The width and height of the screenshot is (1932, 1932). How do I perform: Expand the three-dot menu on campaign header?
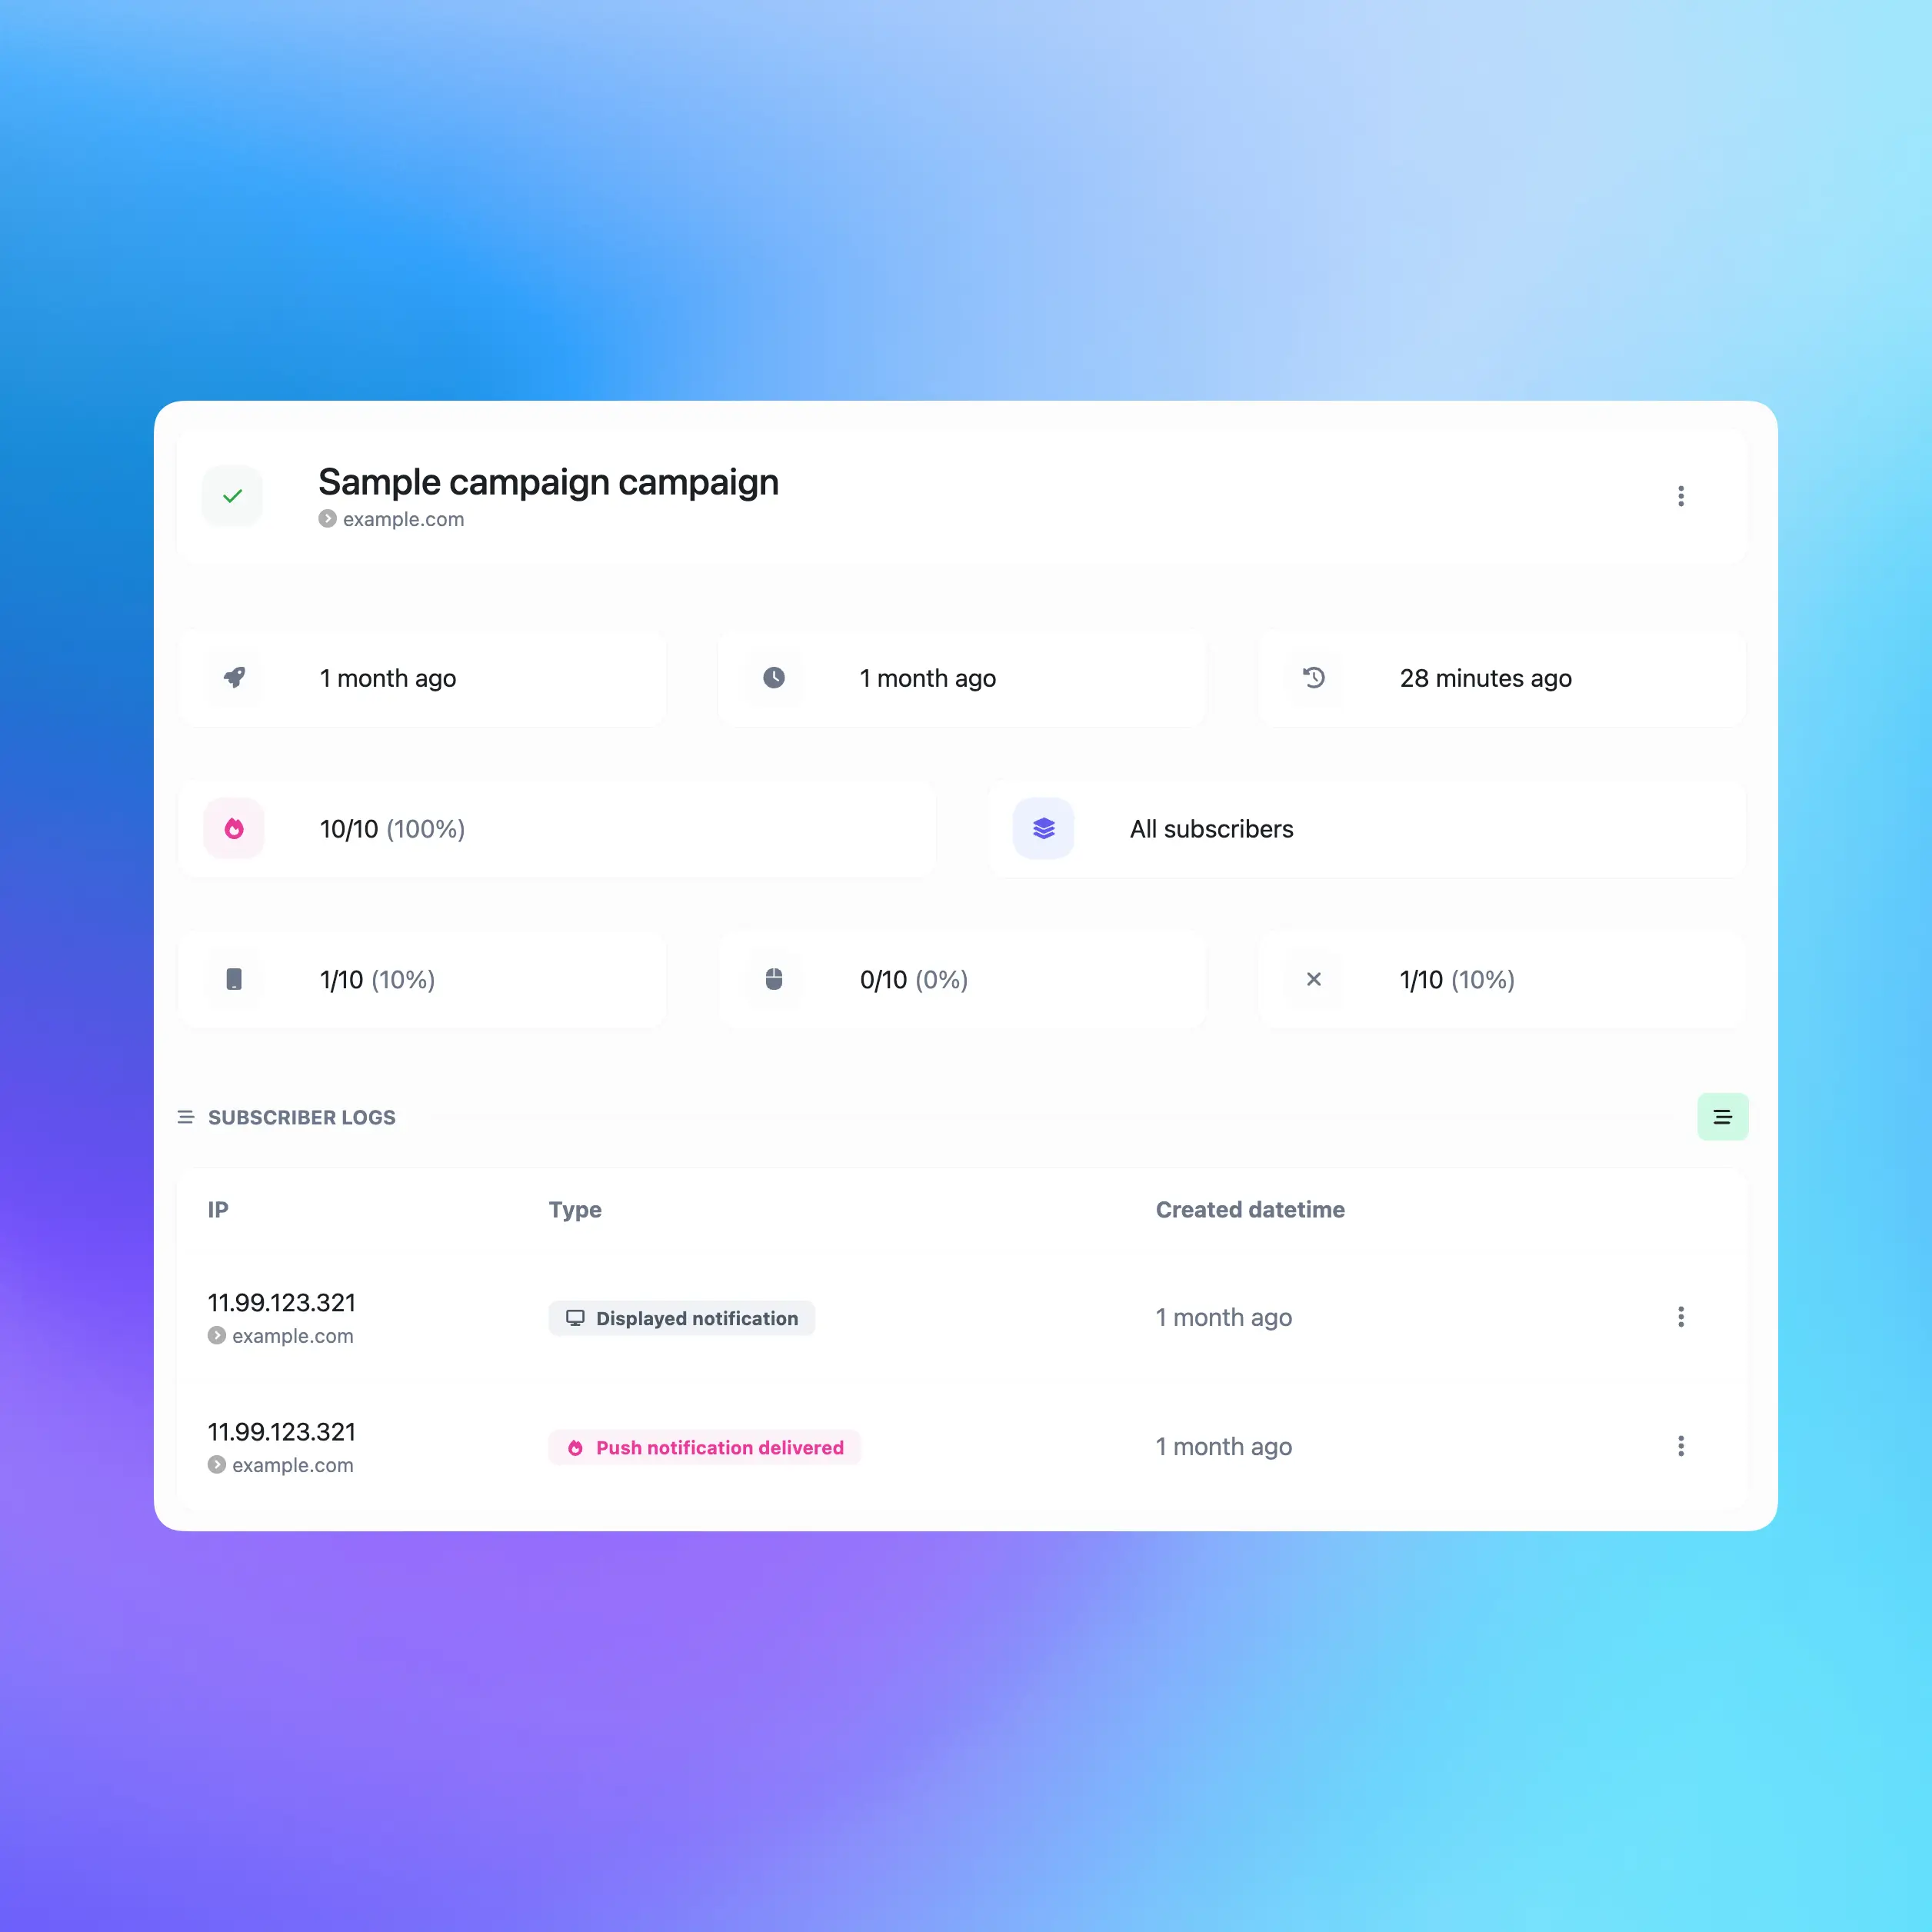point(1683,495)
